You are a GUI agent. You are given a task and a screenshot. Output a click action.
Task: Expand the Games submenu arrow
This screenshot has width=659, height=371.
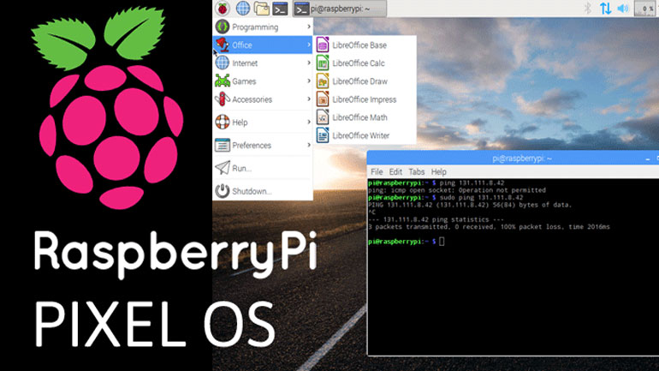click(x=309, y=81)
